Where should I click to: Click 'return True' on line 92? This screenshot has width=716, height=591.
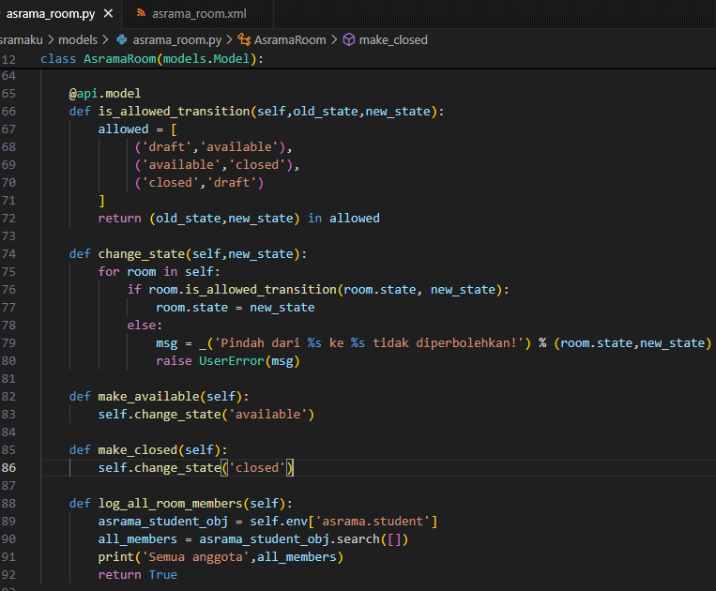(137, 574)
